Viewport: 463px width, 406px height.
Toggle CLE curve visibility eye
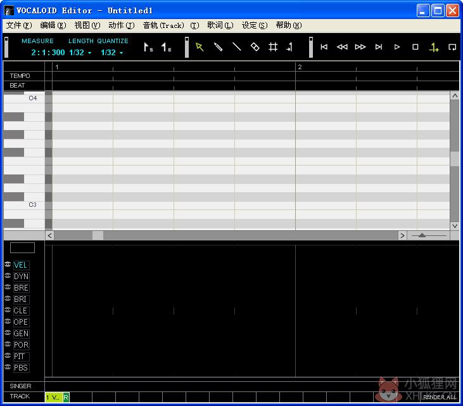(8, 310)
